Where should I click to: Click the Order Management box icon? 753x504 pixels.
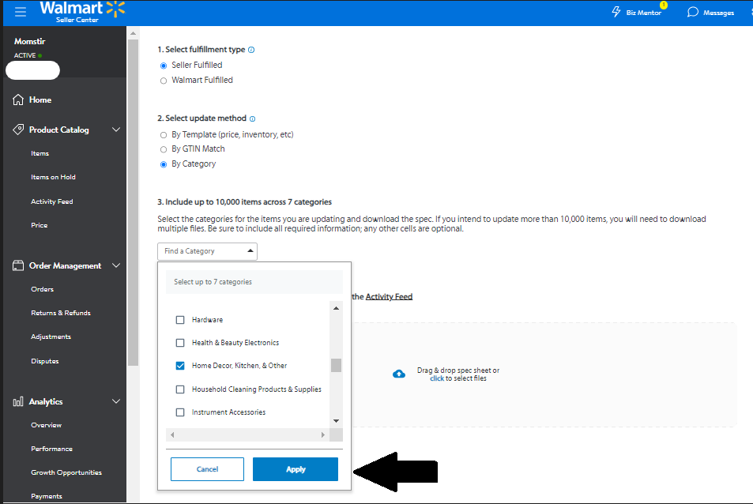point(18,265)
